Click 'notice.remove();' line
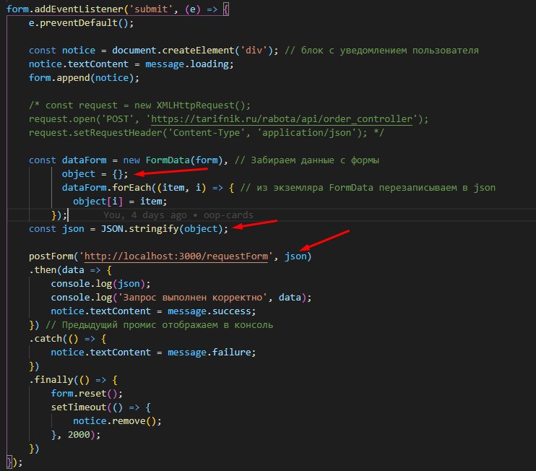536x471 pixels. click(x=117, y=421)
